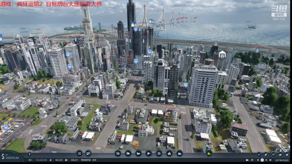Click the population icon beside 383,130
The width and height of the screenshot is (292, 164).
click(x=51, y=160)
